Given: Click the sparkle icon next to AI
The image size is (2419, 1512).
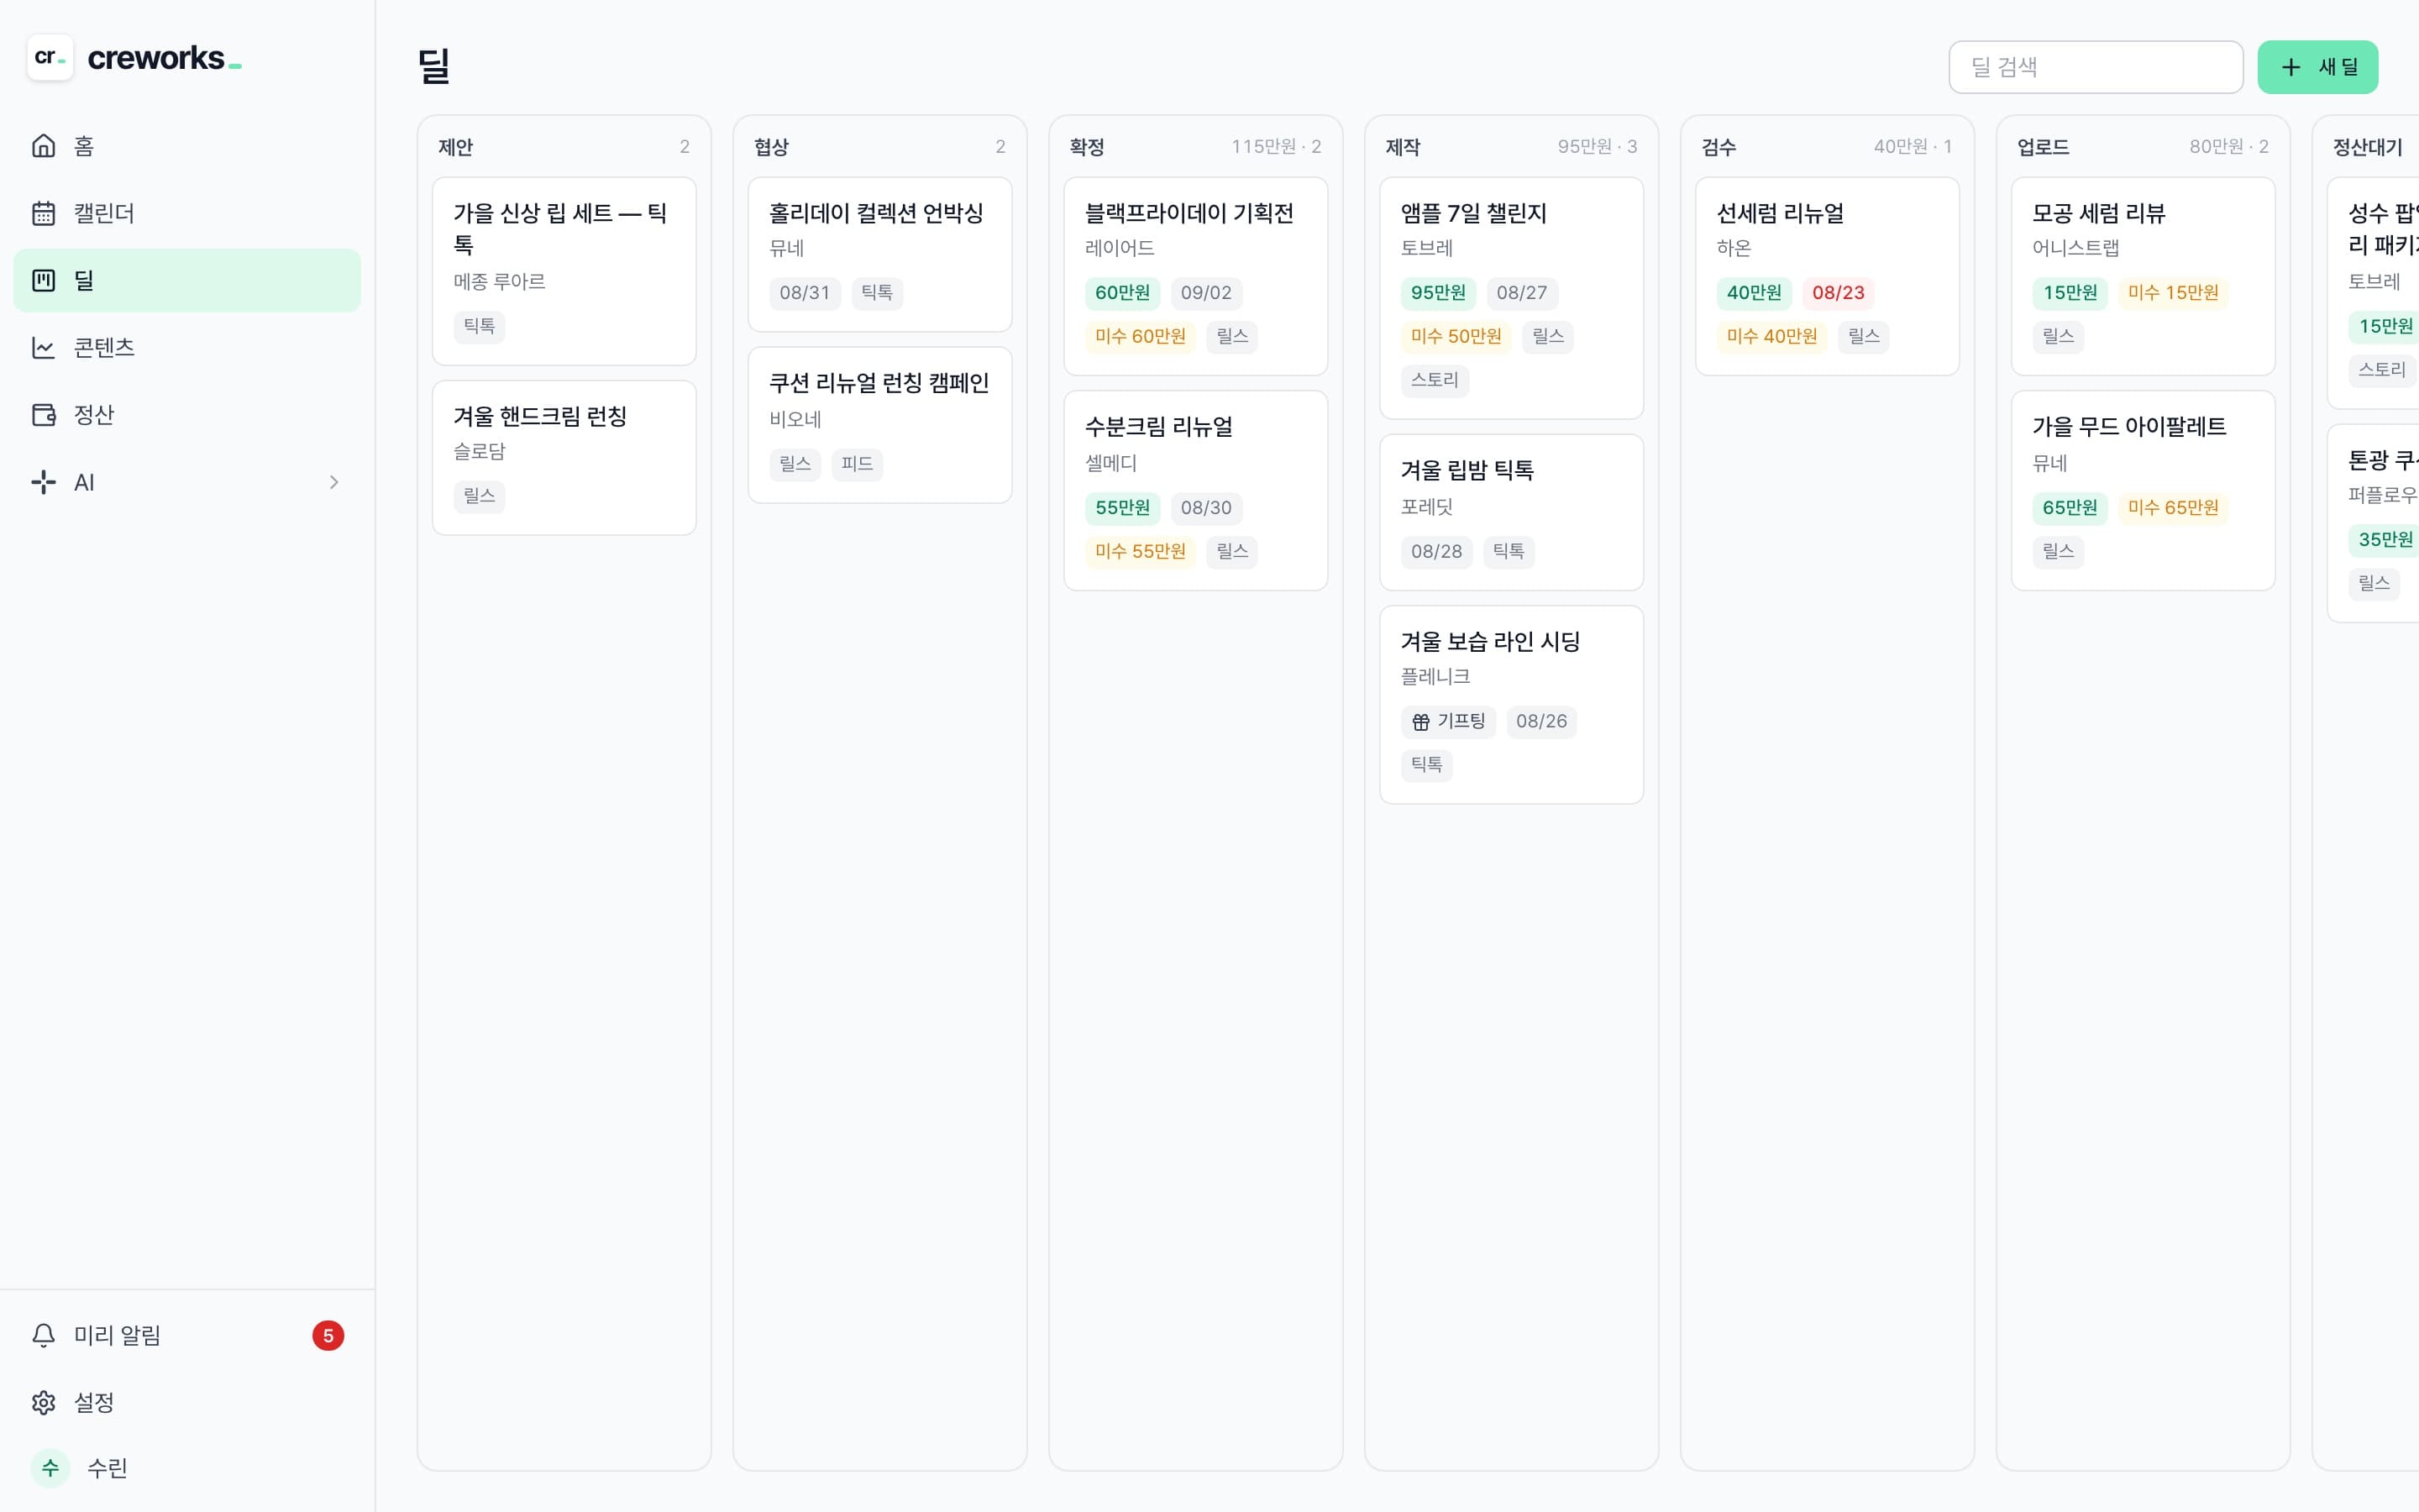Looking at the screenshot, I should coord(43,482).
